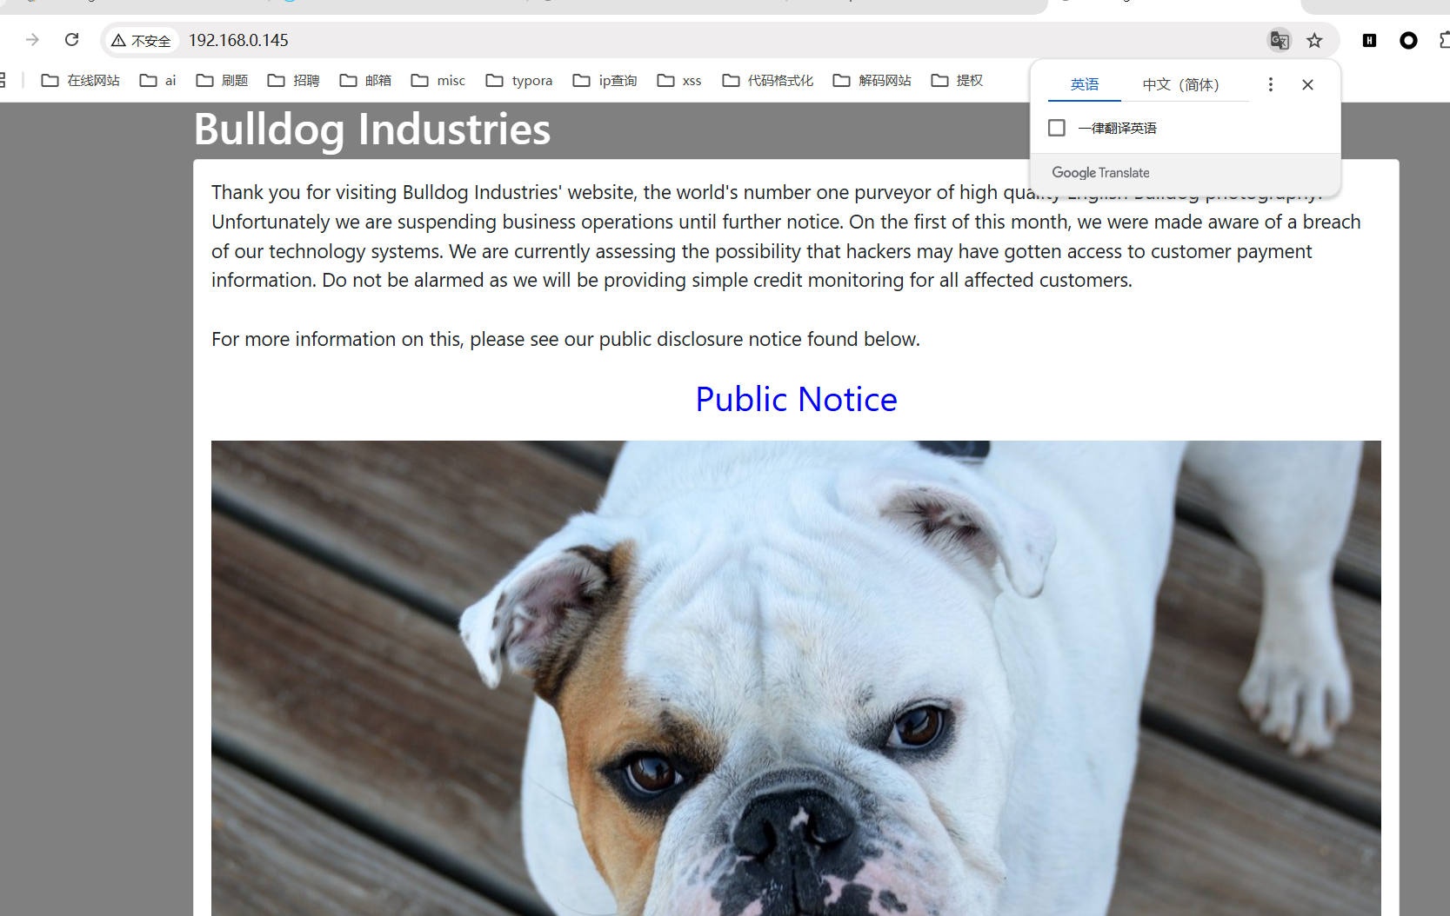The image size is (1450, 916).
Task: Bookmark this page with the star icon
Action: coord(1314,40)
